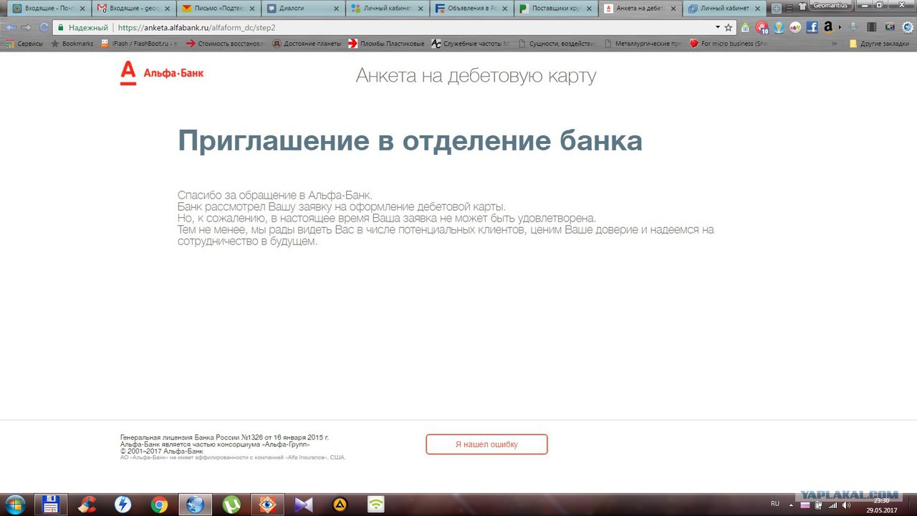Viewport: 917px width, 516px height.
Task: Go back with the browser back arrow
Action: click(x=11, y=27)
